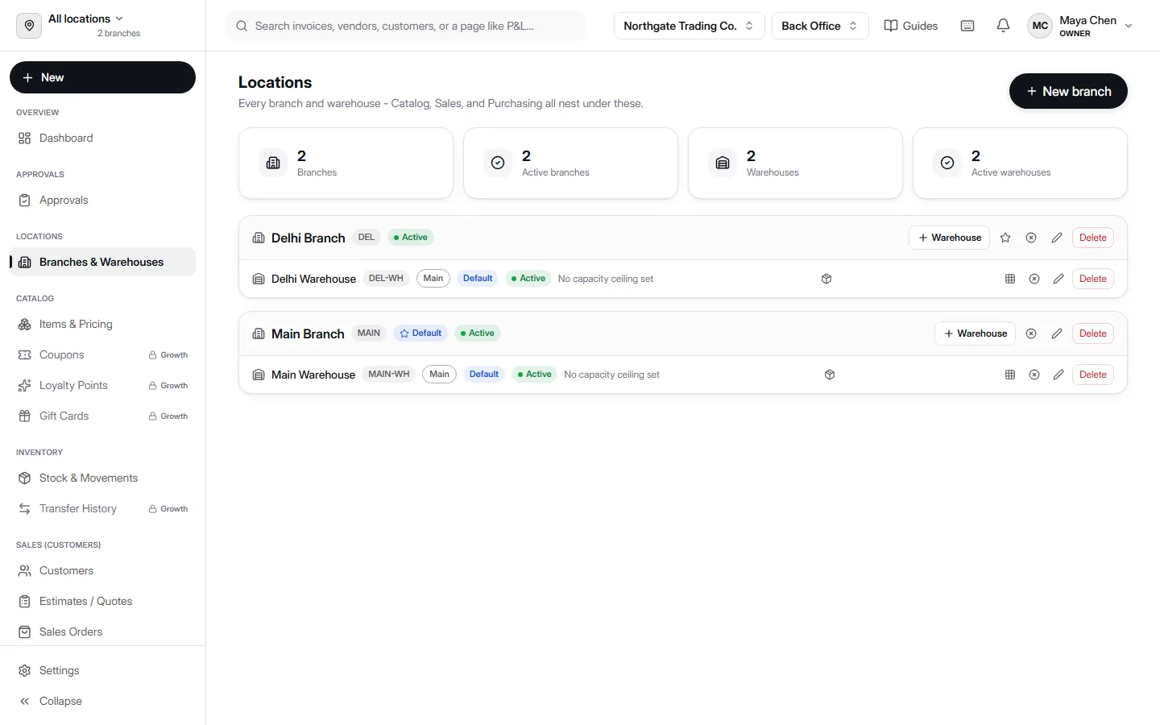Image resolution: width=1160 pixels, height=725 pixels.
Task: Deactivate Delhi Branch using circle-x icon
Action: pos(1031,238)
